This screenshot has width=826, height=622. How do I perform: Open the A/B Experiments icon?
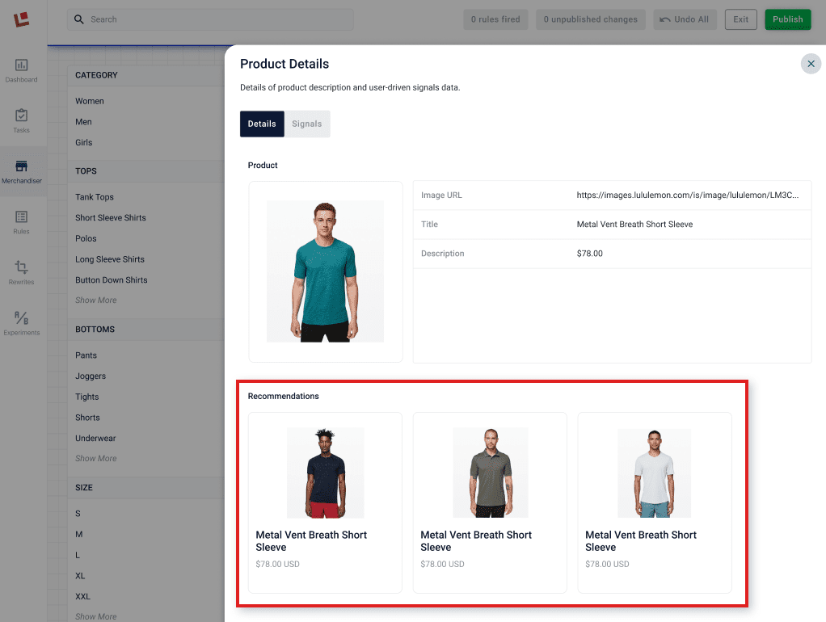pyautogui.click(x=21, y=317)
